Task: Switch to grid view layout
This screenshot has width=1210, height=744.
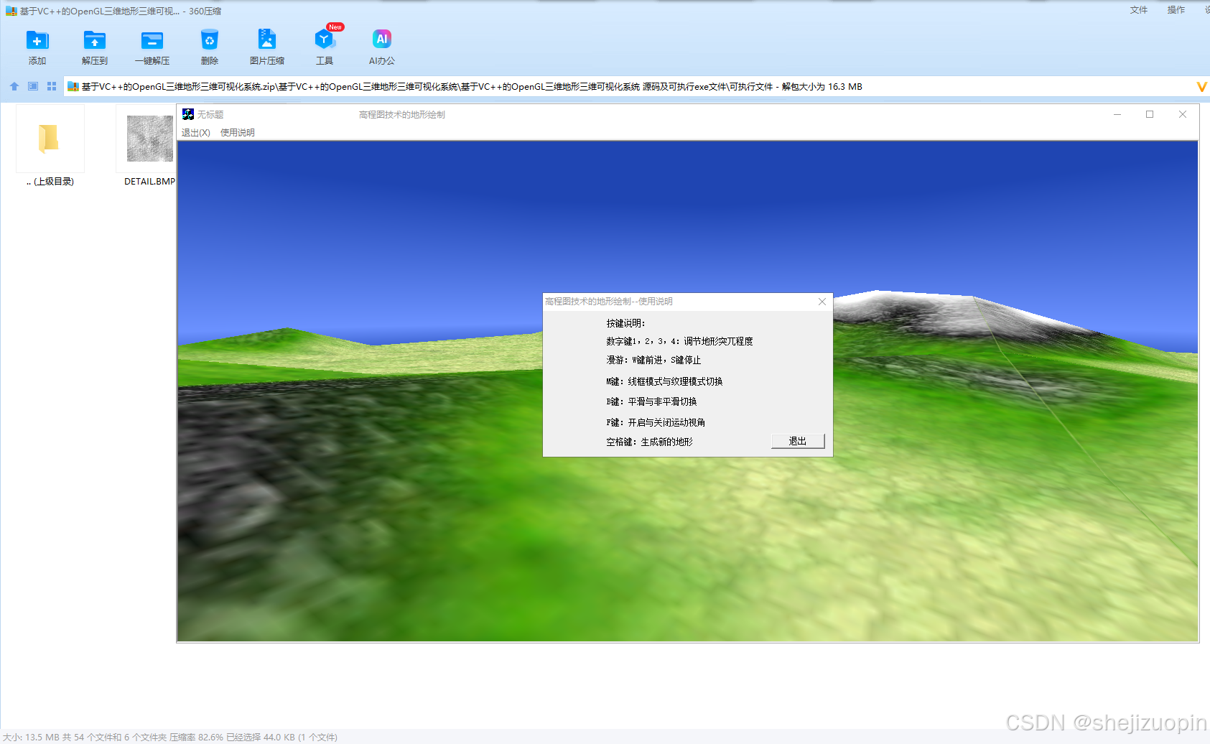Action: pyautogui.click(x=51, y=86)
